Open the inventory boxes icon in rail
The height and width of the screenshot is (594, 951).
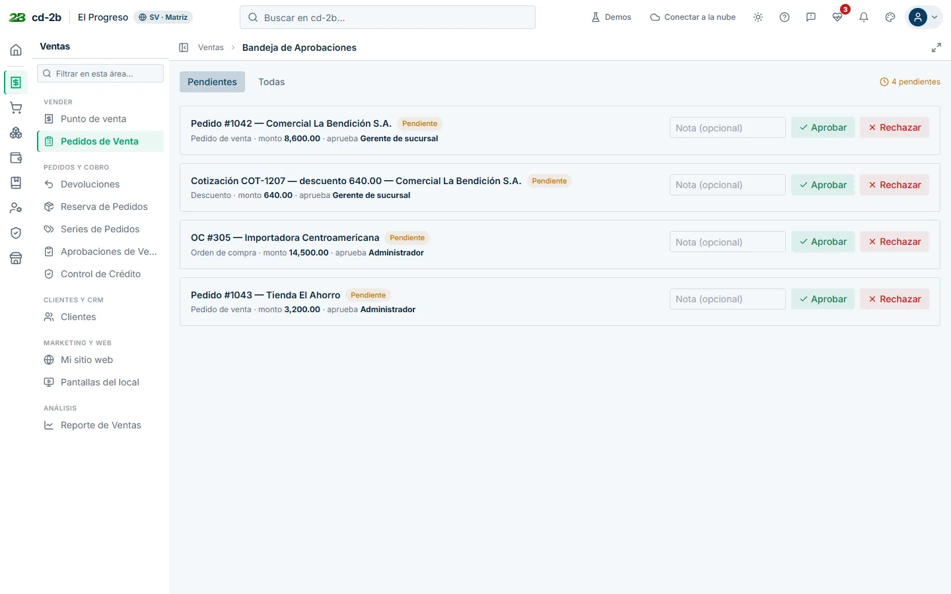16,133
